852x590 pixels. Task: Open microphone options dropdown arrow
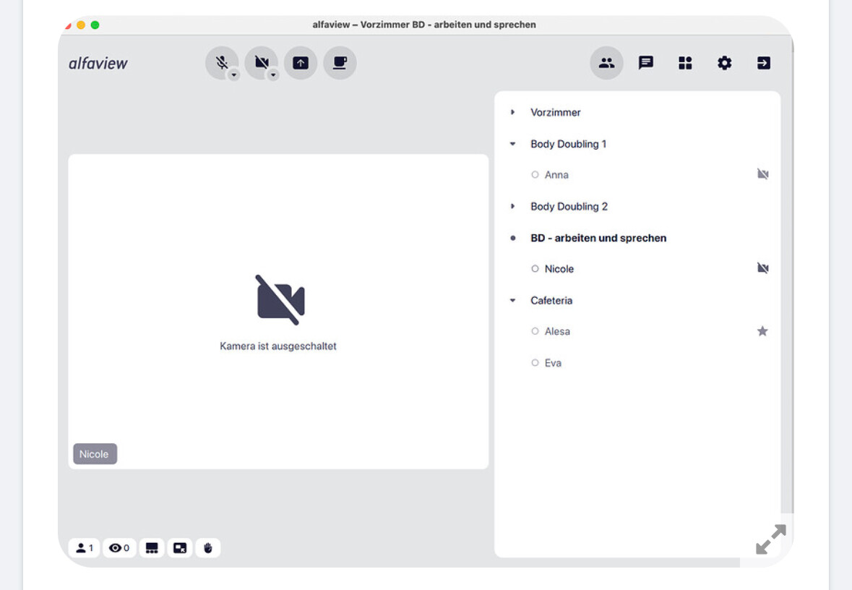click(234, 74)
